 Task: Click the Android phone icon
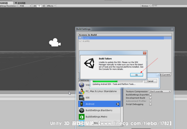(81, 104)
